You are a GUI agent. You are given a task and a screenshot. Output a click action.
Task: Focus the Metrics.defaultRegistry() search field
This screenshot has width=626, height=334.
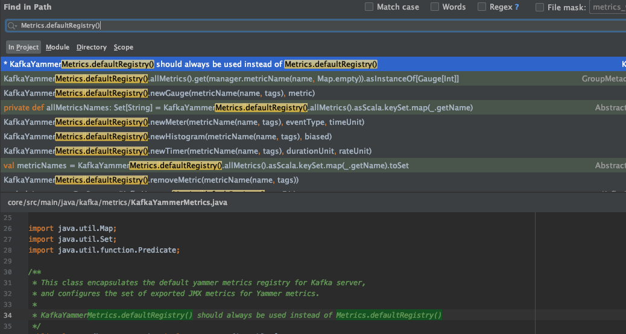click(302, 26)
